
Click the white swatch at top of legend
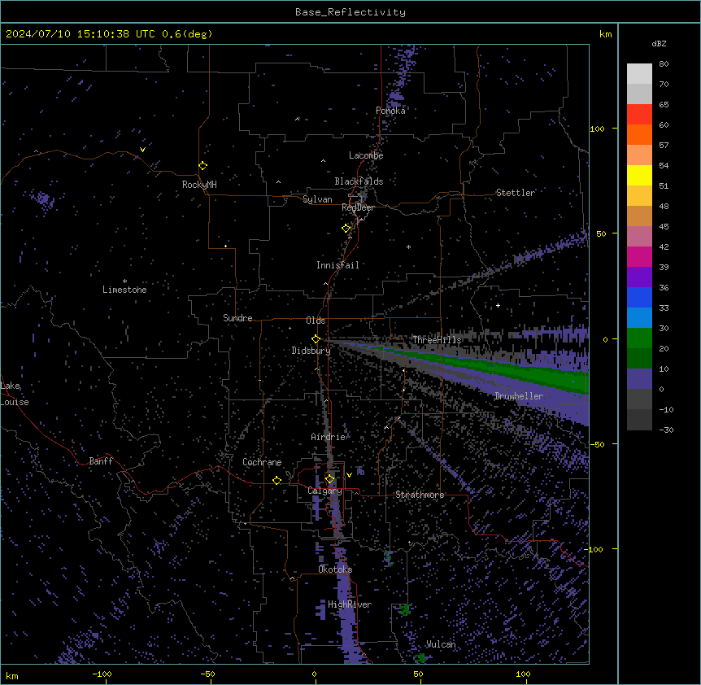(639, 73)
